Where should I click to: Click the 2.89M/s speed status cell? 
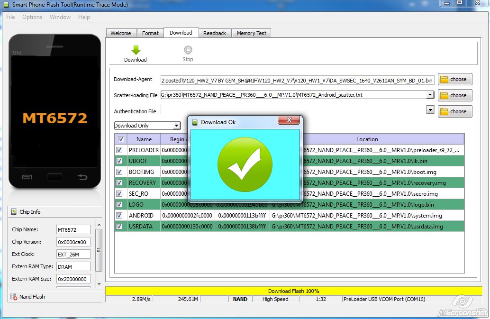pos(129,299)
